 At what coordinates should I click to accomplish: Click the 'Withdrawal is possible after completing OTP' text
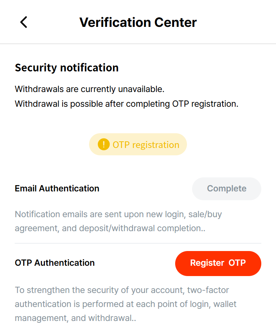coord(127,104)
